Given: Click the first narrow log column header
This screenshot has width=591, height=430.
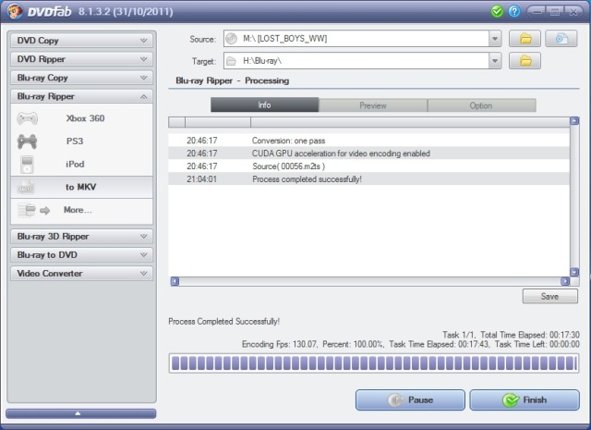Looking at the screenshot, I should [x=176, y=122].
